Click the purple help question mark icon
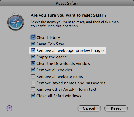The width and height of the screenshot is (134, 117). point(9,108)
